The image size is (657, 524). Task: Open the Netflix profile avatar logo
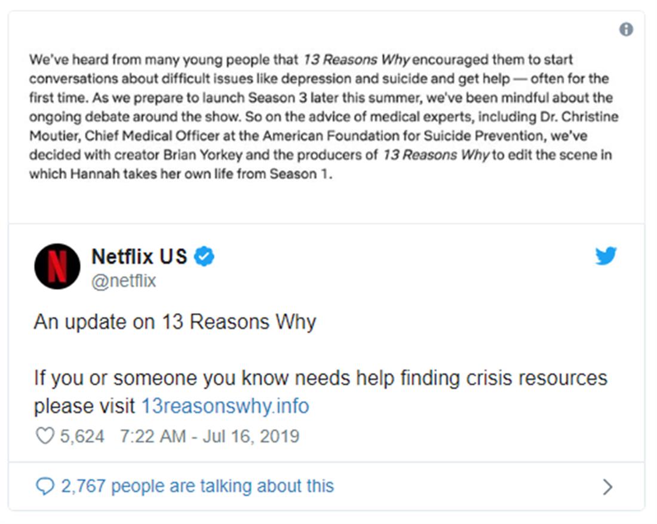click(x=57, y=266)
